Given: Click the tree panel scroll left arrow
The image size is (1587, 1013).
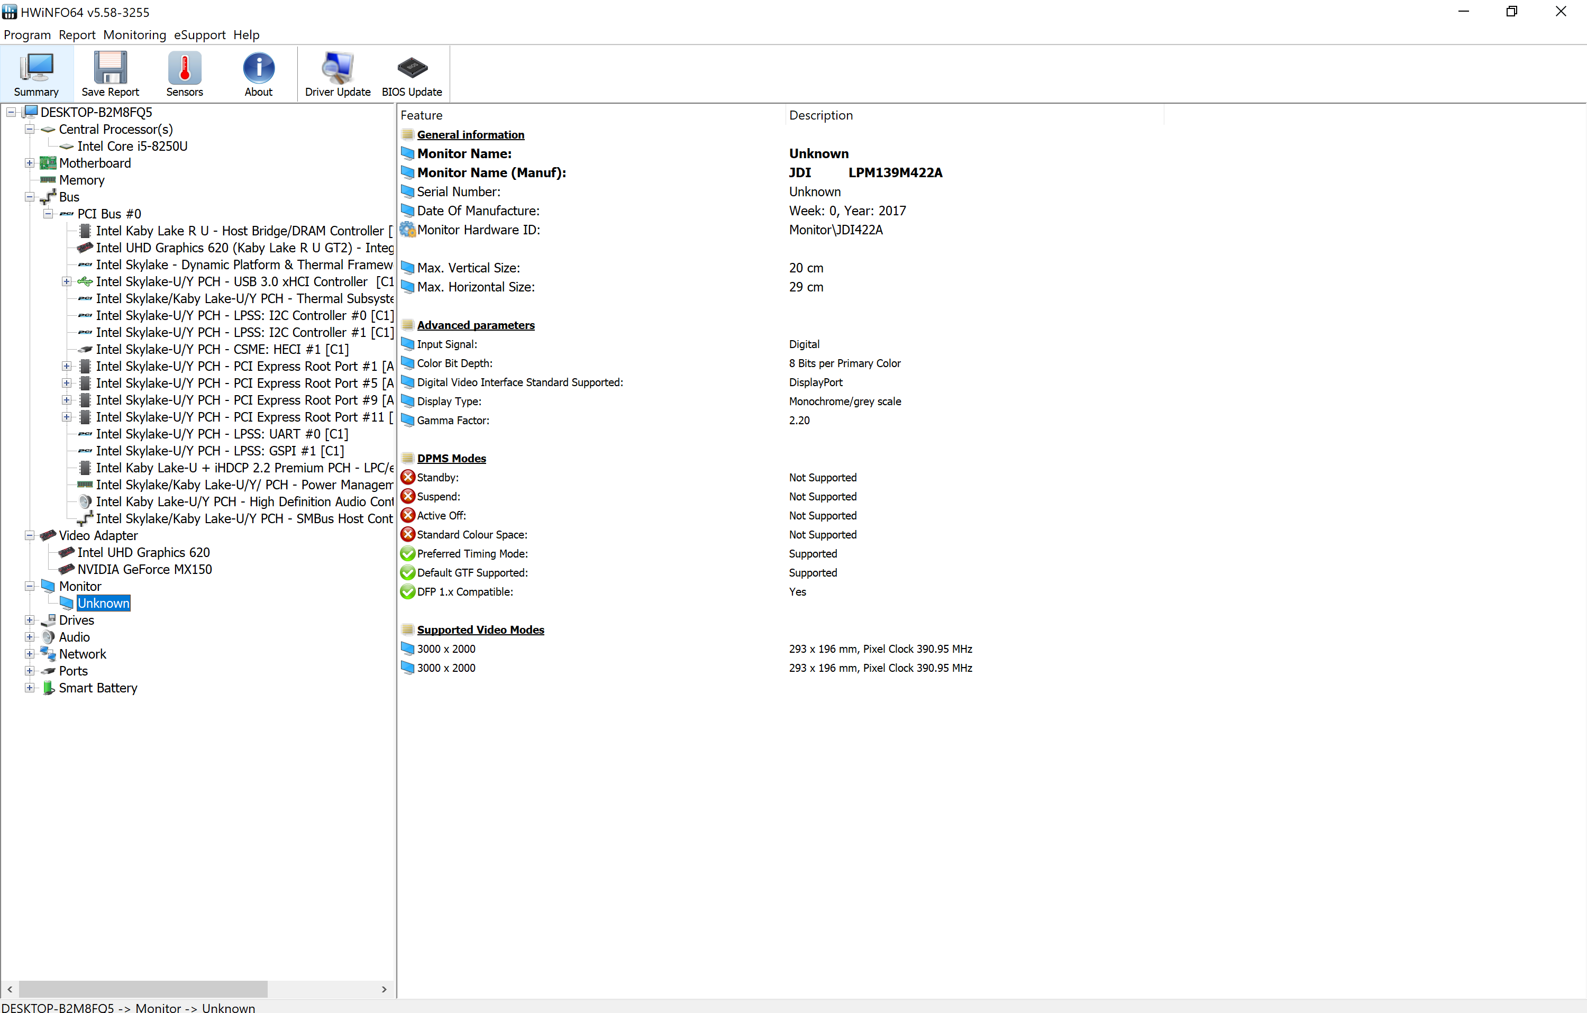Looking at the screenshot, I should point(10,989).
